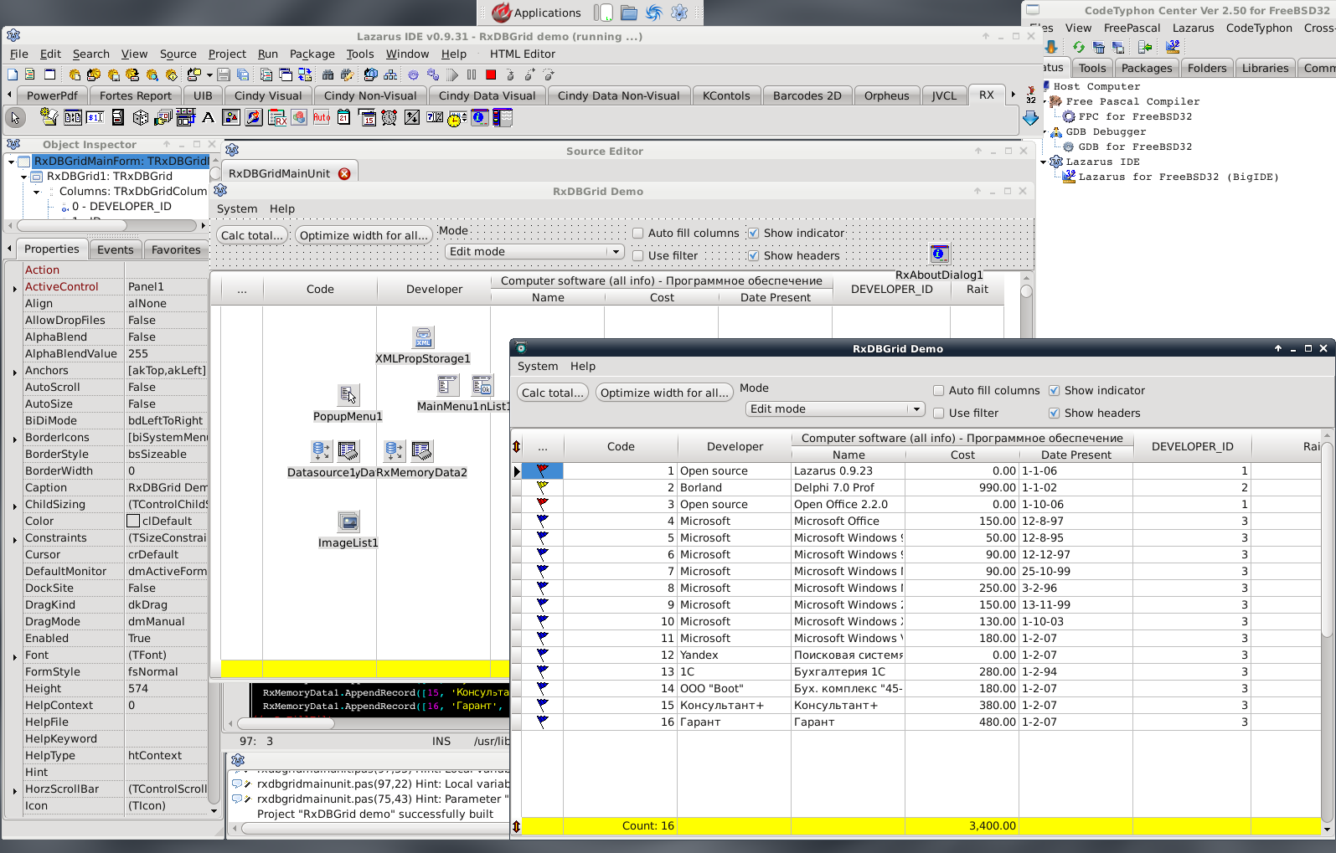Click the ImageList1 component icon on form

(348, 522)
